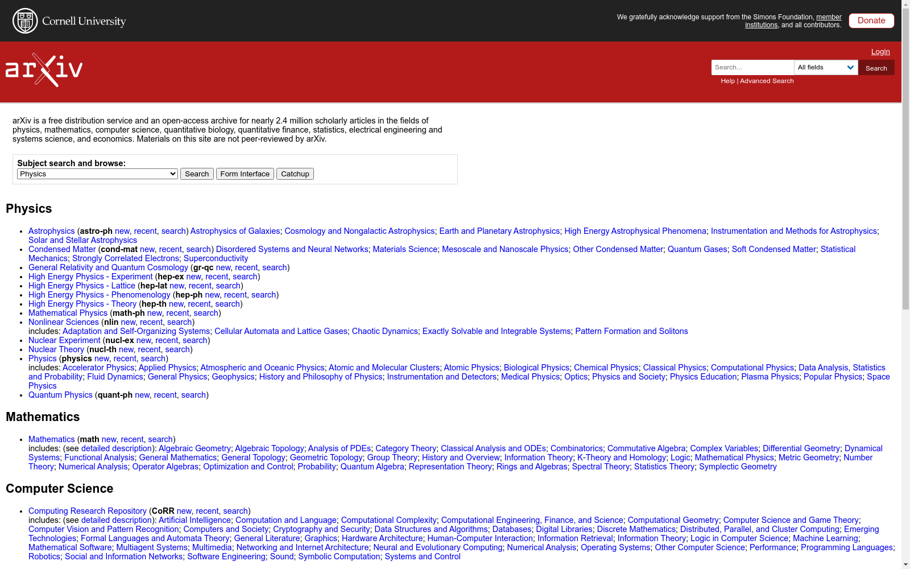Click the scrollbar down arrow
The width and height of the screenshot is (910, 569).
click(905, 564)
